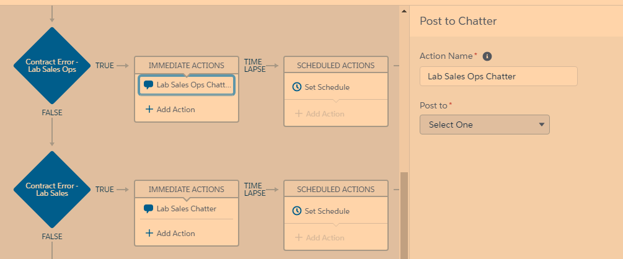Click the clock icon in top Set Schedule
The width and height of the screenshot is (623, 259).
(297, 87)
